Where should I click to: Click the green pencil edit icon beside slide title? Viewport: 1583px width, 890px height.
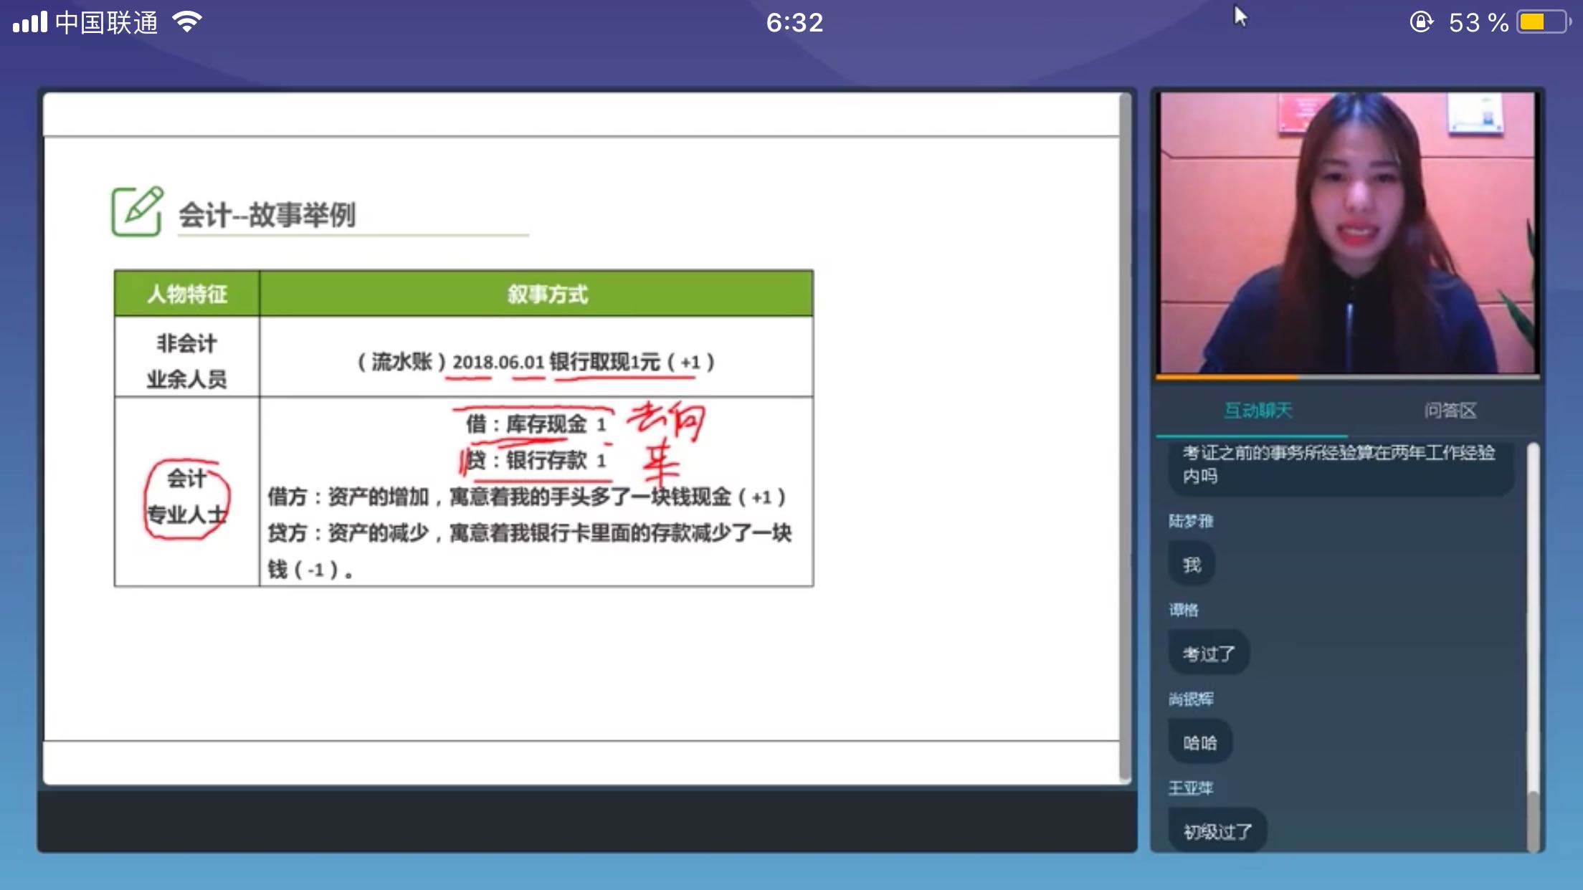pyautogui.click(x=136, y=212)
